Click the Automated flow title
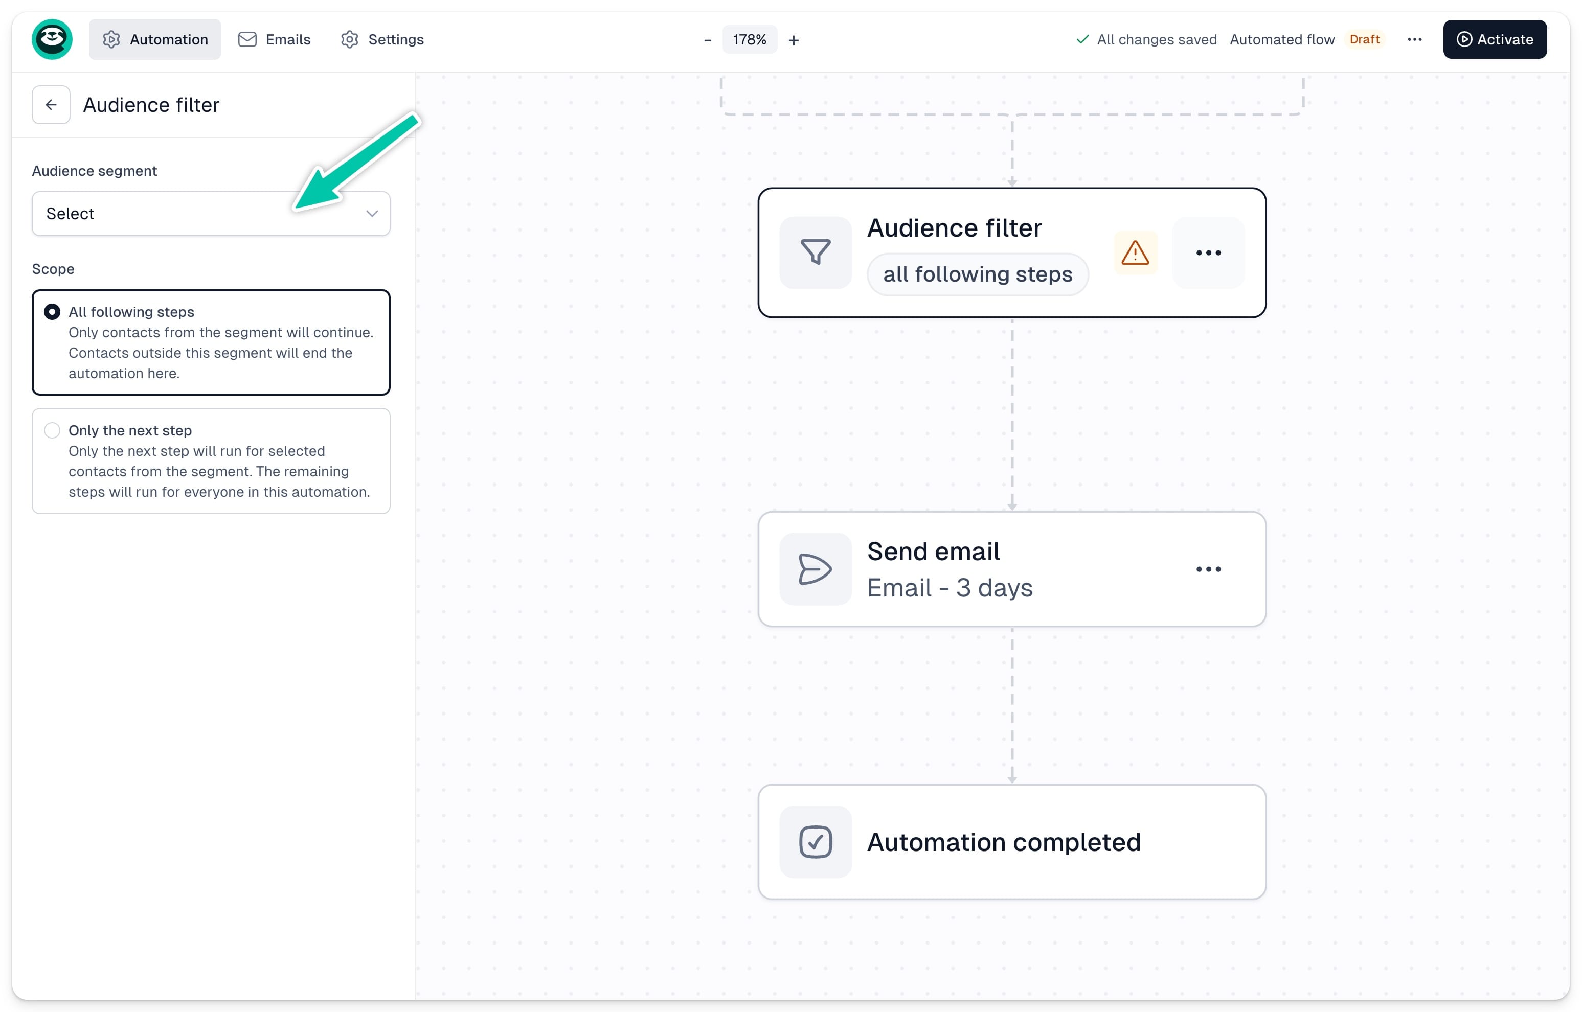1582x1012 pixels. point(1282,39)
